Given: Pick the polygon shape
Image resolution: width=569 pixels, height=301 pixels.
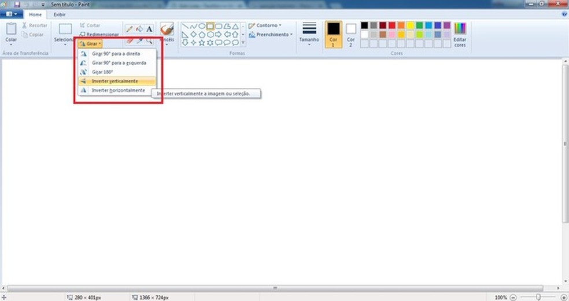Looking at the screenshot, I should pos(227,26).
